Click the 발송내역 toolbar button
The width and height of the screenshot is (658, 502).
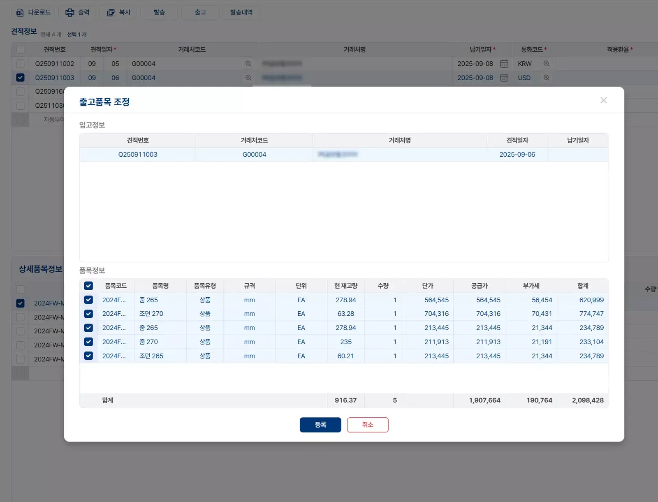coord(241,12)
